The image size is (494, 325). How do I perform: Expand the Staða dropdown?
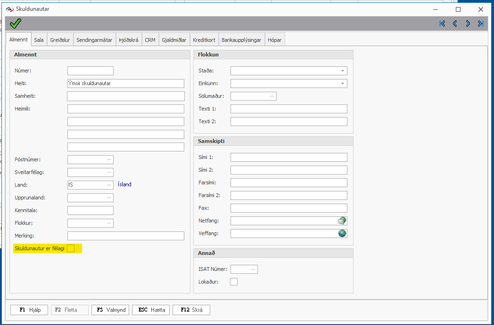pyautogui.click(x=342, y=71)
